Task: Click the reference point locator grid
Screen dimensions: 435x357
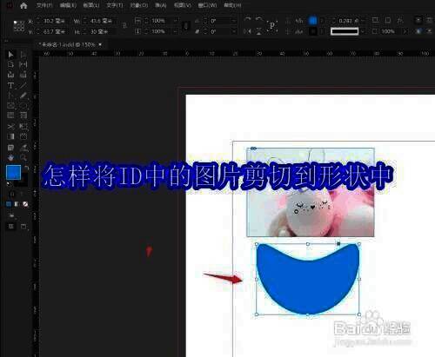Action: coord(19,26)
